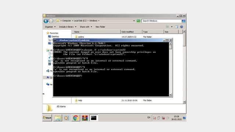The height and width of the screenshot is (132, 235).
Task: Create a New folder
Action: pyautogui.click(x=100, y=27)
